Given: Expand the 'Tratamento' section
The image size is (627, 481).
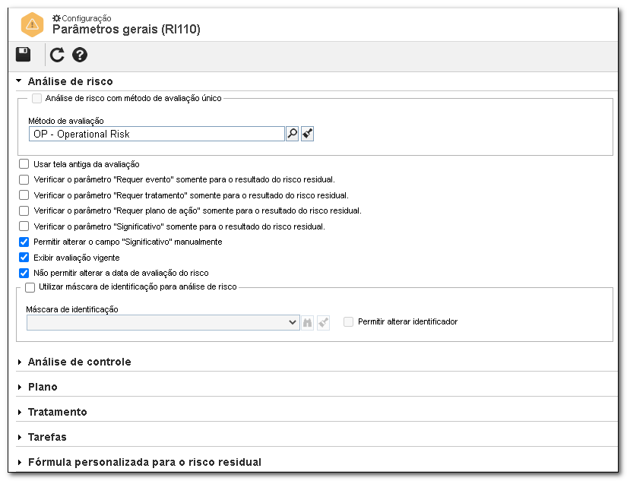Looking at the screenshot, I should [20, 412].
